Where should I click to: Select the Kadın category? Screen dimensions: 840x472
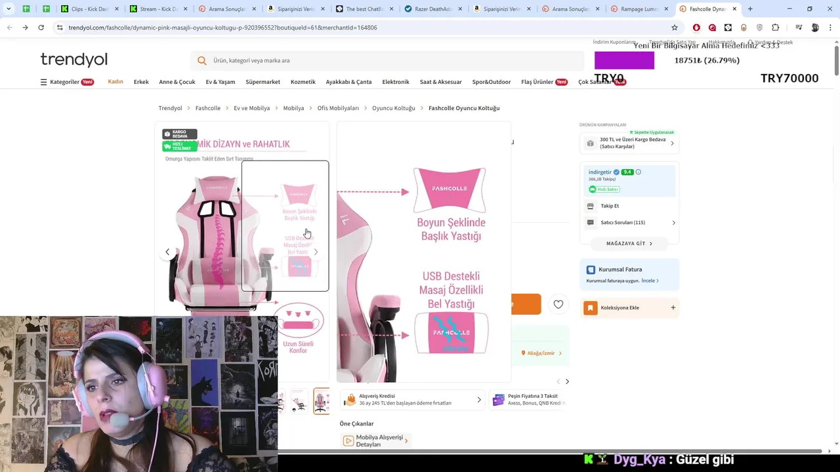(x=115, y=82)
